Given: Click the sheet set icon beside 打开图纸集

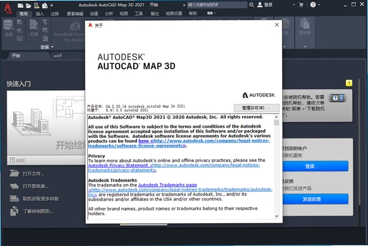Looking at the screenshot, I should (x=14, y=186).
